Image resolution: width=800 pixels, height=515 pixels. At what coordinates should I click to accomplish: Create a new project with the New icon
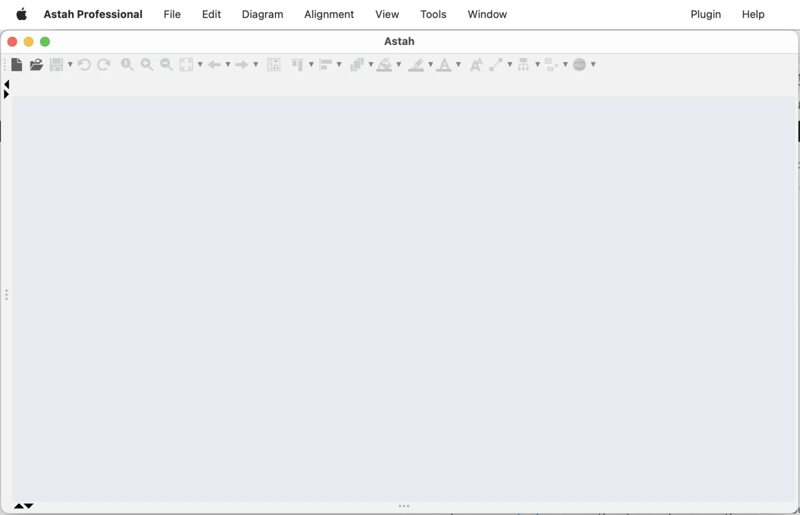(x=17, y=64)
